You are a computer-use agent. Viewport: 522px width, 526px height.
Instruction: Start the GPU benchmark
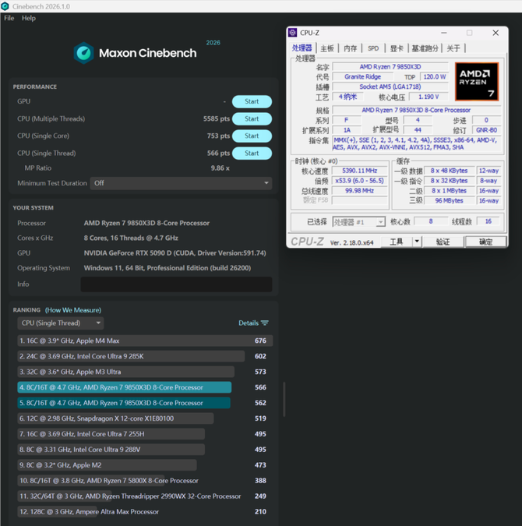252,101
